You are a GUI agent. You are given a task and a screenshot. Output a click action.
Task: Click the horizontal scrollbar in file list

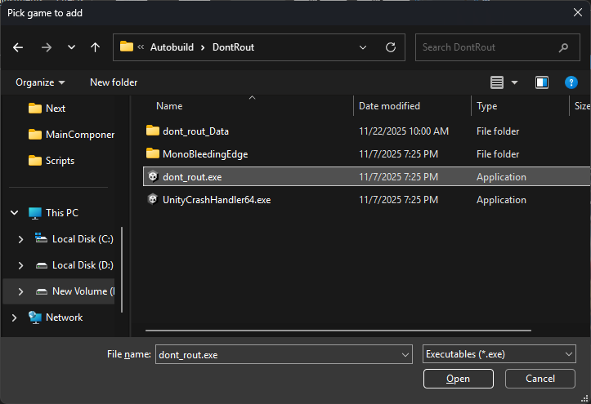(x=360, y=331)
